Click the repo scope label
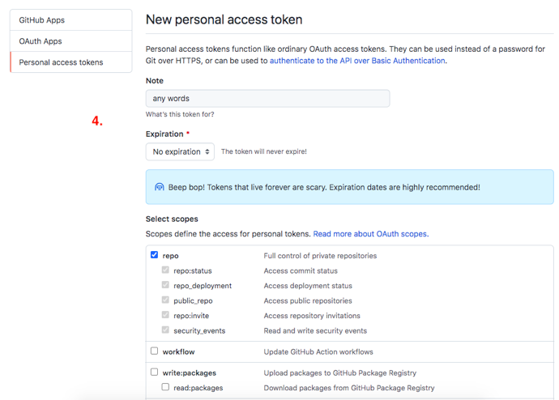Image resolution: width=559 pixels, height=400 pixels. click(170, 256)
